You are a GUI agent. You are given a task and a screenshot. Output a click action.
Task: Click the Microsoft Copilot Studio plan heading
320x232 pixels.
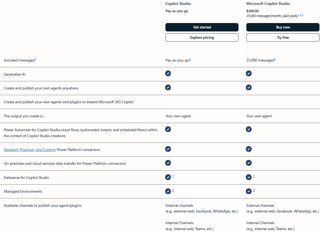pos(268,4)
